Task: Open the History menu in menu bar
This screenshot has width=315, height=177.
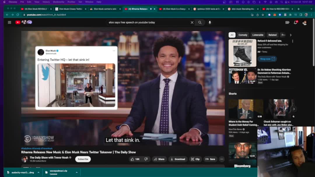Action: [x=46, y=2]
